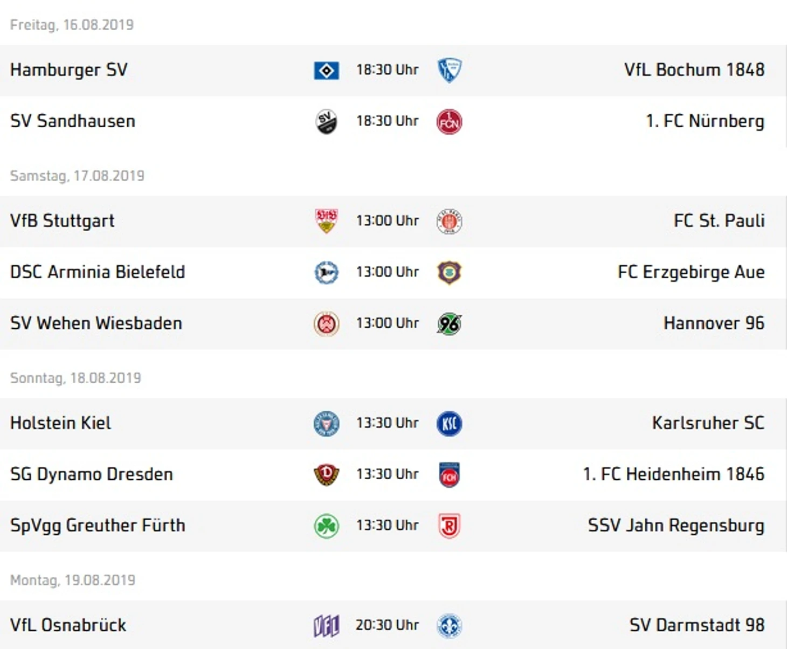787x649 pixels.
Task: Open Holstein Kiel match time 13:30 Uhr
Action: [x=387, y=423]
